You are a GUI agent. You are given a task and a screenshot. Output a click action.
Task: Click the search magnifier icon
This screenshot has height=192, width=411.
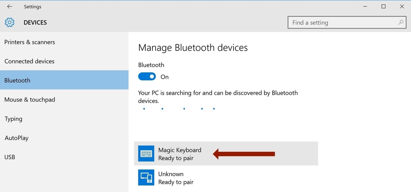[x=401, y=23]
